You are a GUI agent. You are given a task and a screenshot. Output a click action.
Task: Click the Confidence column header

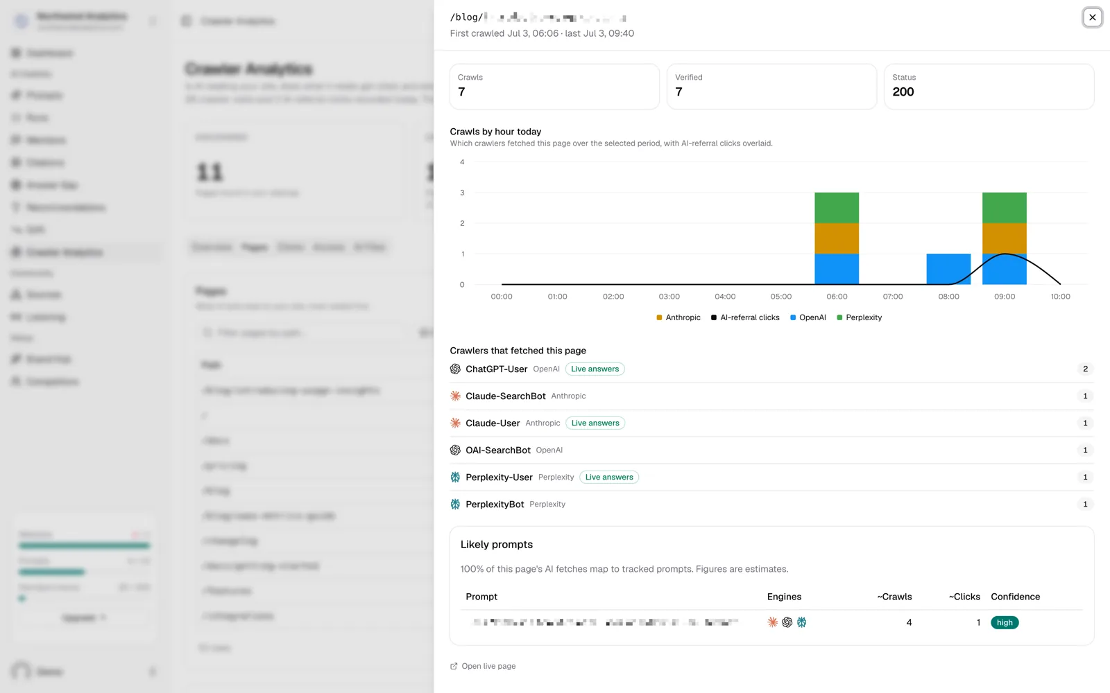pyautogui.click(x=1015, y=597)
